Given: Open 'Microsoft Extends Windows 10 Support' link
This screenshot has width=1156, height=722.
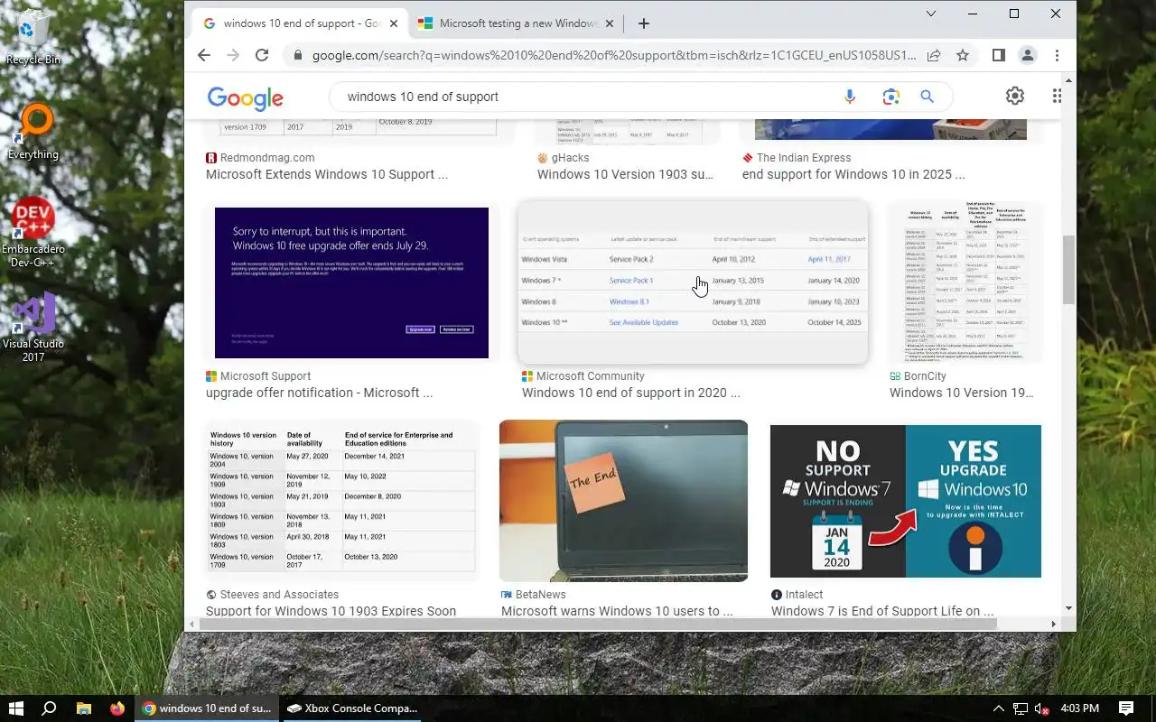Looking at the screenshot, I should [327, 174].
